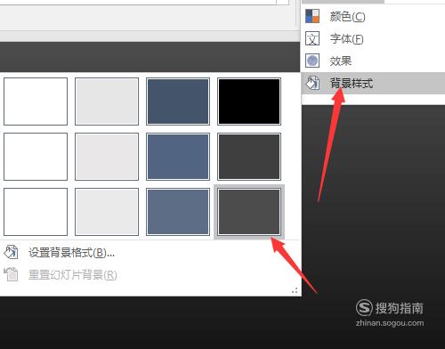The width and height of the screenshot is (445, 349).
Task: Select highlighted dark gray style in third row
Action: point(249,212)
